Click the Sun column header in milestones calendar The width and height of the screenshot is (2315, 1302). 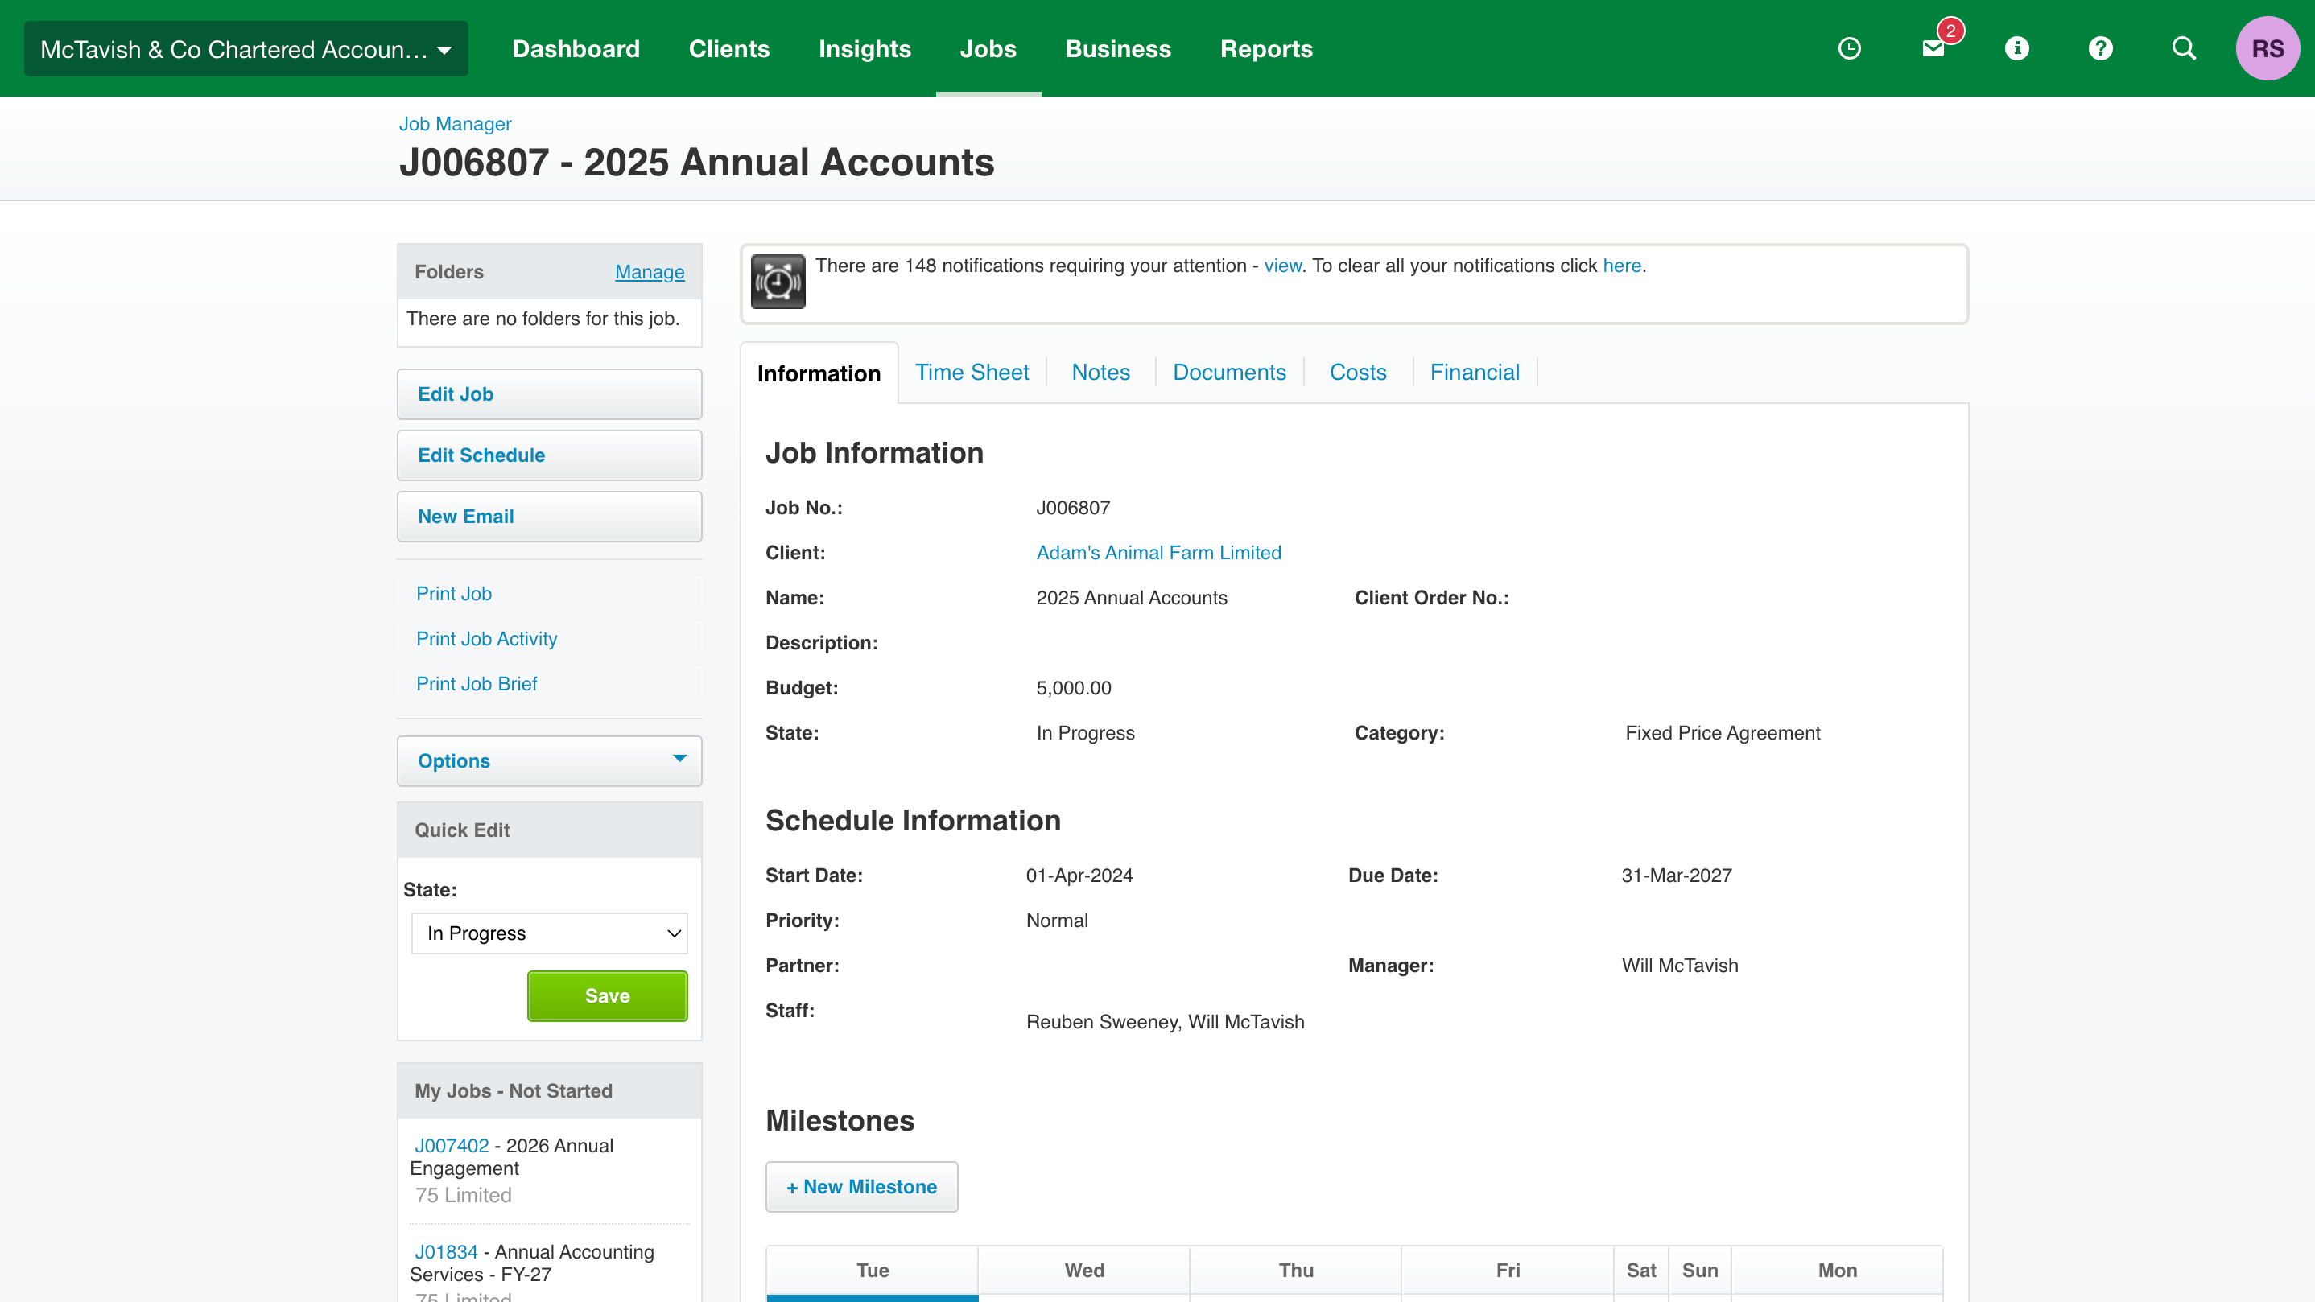pyautogui.click(x=1699, y=1271)
